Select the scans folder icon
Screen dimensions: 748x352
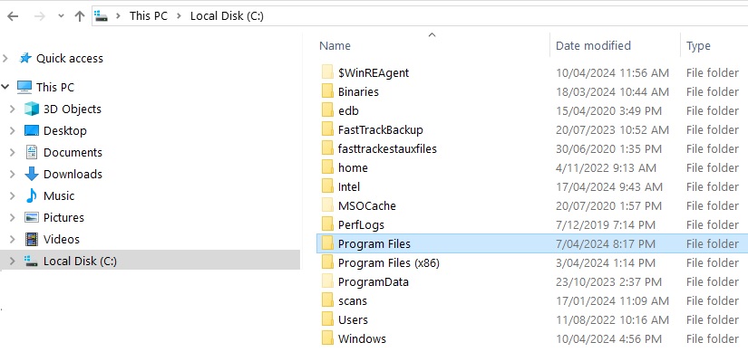click(327, 301)
